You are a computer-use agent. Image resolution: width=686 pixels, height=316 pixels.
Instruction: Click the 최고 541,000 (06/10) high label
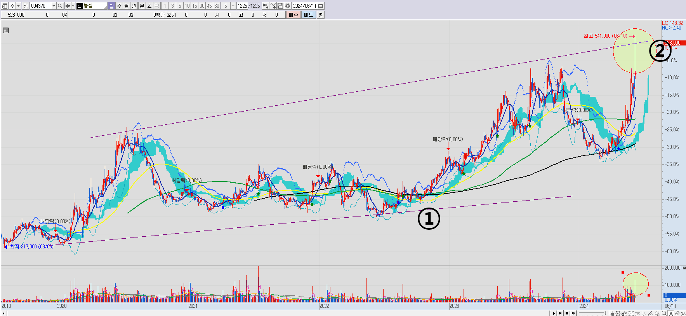pyautogui.click(x=606, y=36)
